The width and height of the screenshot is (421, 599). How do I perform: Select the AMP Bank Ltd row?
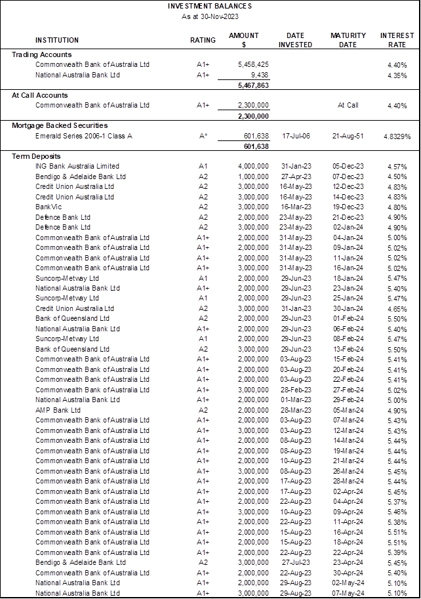tap(210, 410)
